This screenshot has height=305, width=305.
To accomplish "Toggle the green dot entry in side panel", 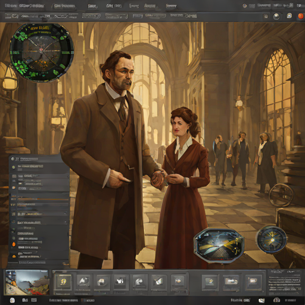I will pos(14,167).
